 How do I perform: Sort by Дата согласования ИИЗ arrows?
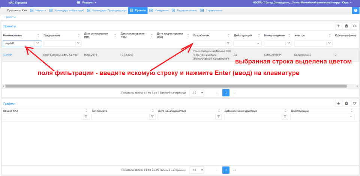pos(115,35)
